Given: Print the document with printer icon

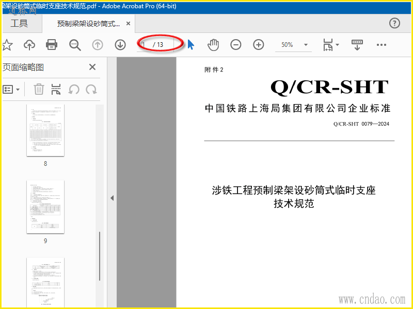Looking at the screenshot, I should click(52, 45).
